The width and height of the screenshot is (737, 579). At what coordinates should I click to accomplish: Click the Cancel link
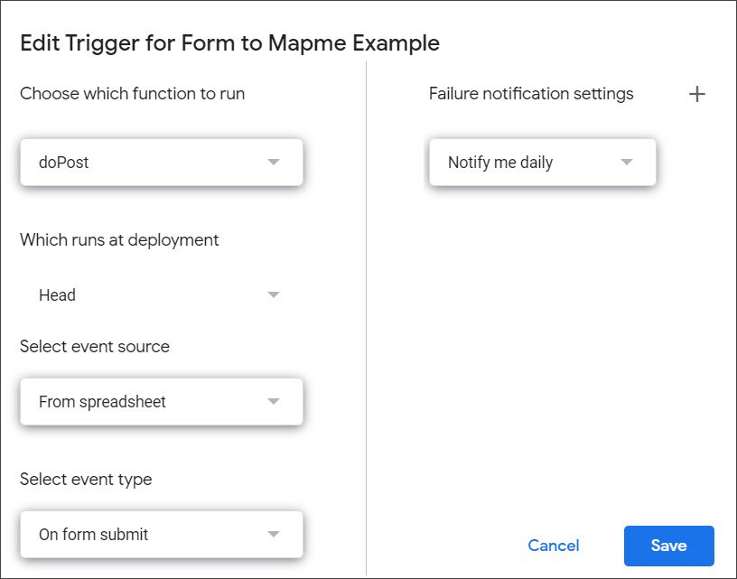coord(554,546)
